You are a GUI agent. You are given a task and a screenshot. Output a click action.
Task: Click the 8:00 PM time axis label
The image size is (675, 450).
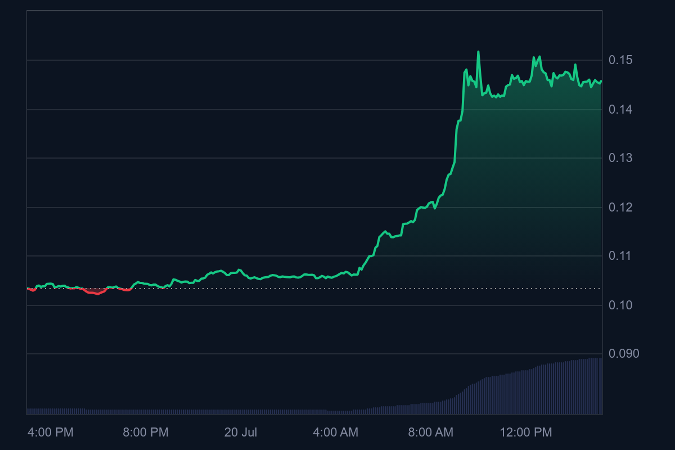pyautogui.click(x=146, y=433)
